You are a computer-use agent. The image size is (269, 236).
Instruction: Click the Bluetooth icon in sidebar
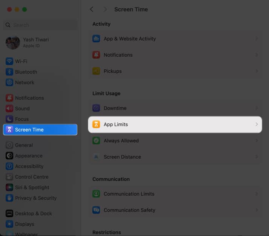9,72
